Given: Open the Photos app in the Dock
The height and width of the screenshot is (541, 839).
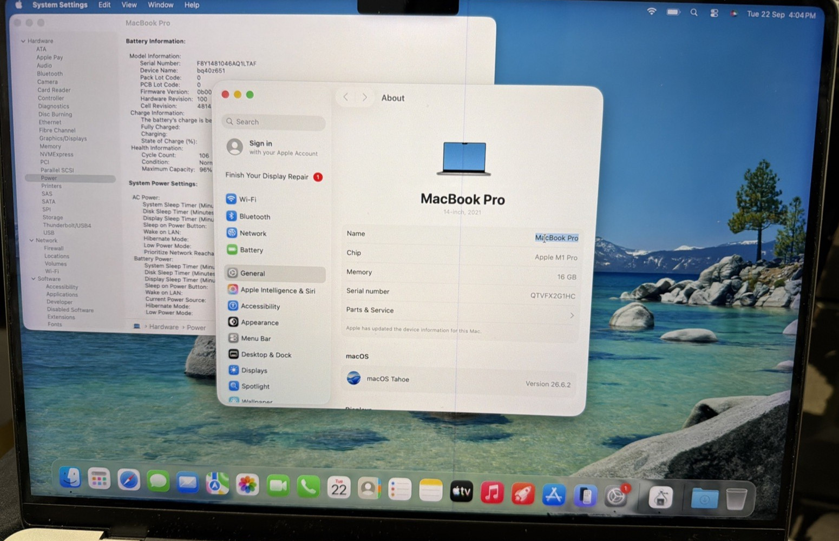Looking at the screenshot, I should [x=247, y=484].
